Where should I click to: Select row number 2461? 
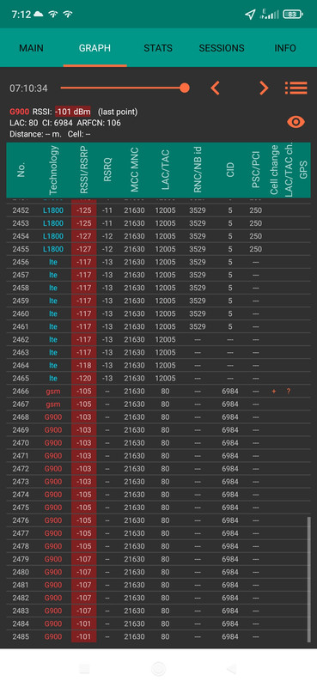point(158,326)
